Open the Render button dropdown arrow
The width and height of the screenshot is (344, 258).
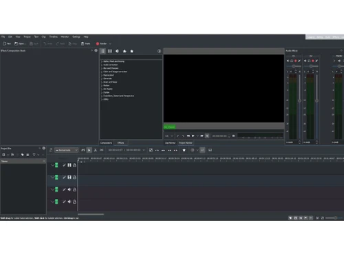[x=110, y=43]
